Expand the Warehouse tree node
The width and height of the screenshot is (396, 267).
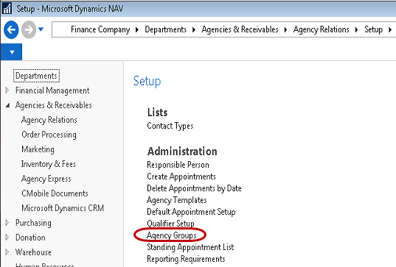7,252
